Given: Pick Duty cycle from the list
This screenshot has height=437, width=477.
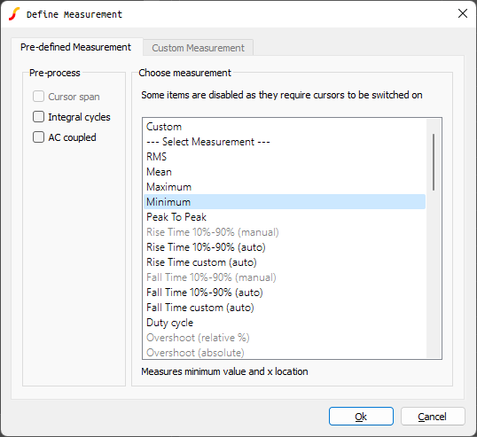Looking at the screenshot, I should coord(285,323).
